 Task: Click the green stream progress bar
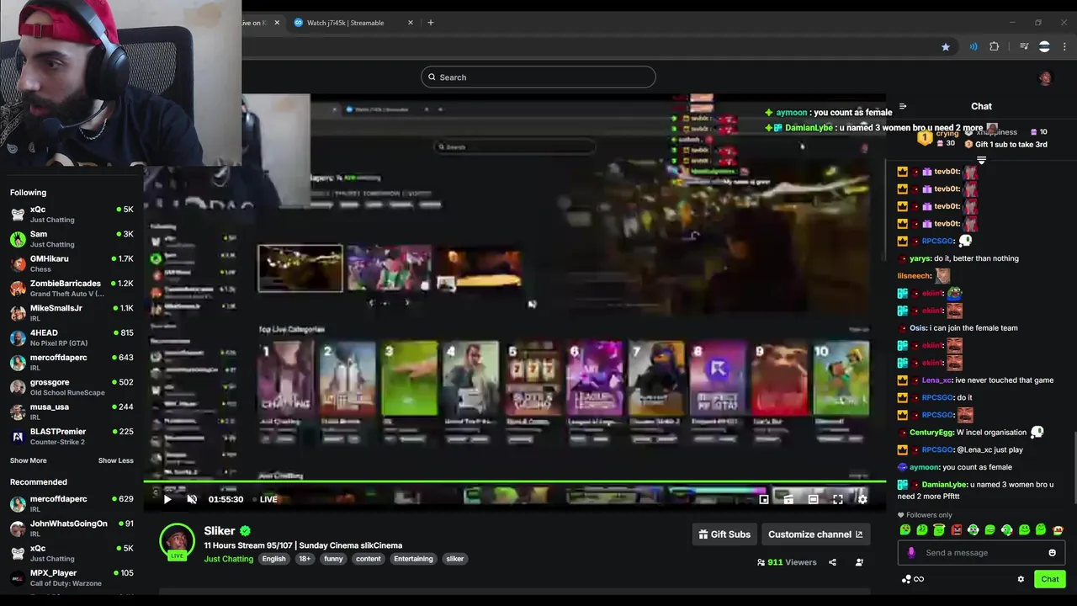pos(514,482)
